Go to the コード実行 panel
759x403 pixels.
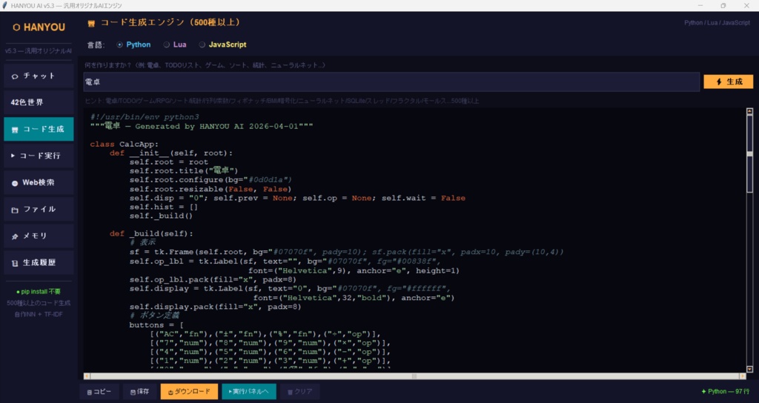pyautogui.click(x=39, y=156)
